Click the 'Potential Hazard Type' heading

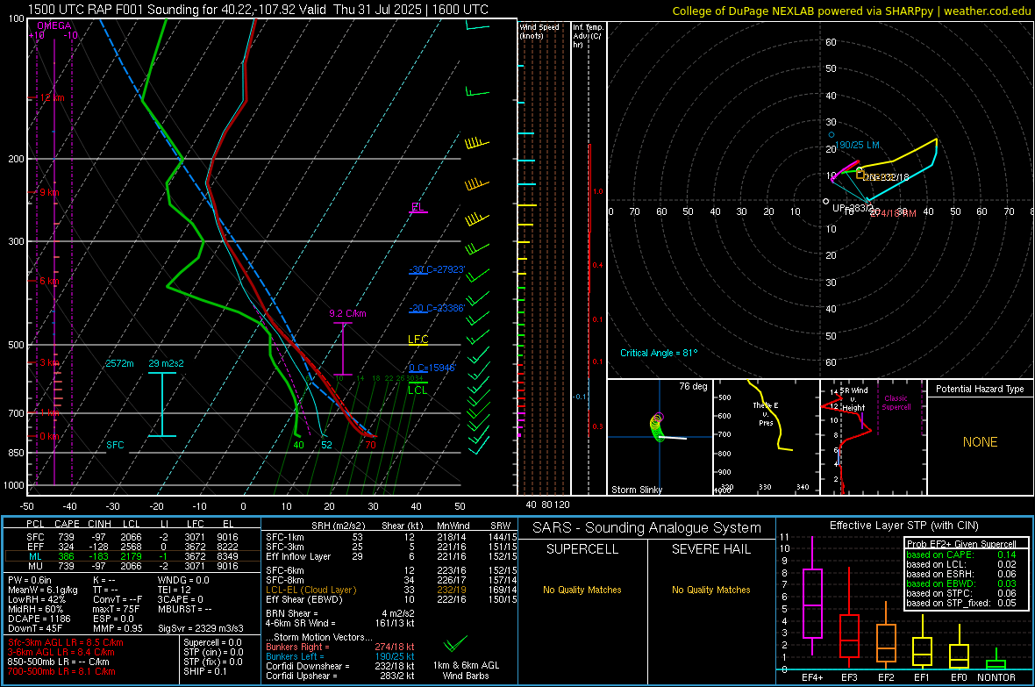(980, 389)
